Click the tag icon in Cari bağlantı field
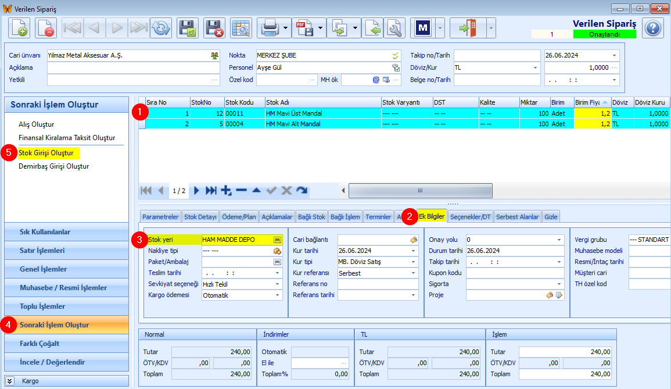This screenshot has height=389, width=671. 414,240
